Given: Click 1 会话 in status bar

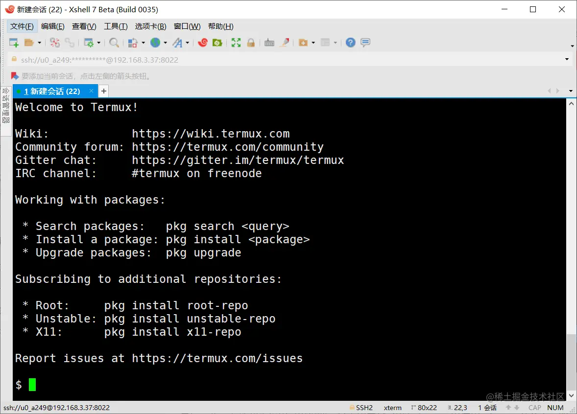Looking at the screenshot, I should coord(487,408).
